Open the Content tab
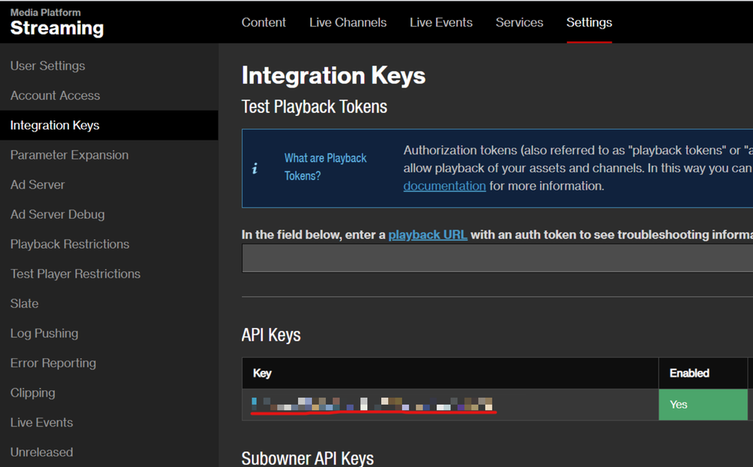Viewport: 753px width, 467px height. tap(264, 22)
